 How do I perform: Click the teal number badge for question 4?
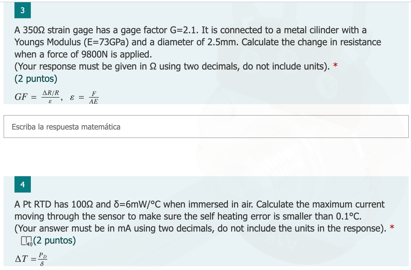click(22, 184)
